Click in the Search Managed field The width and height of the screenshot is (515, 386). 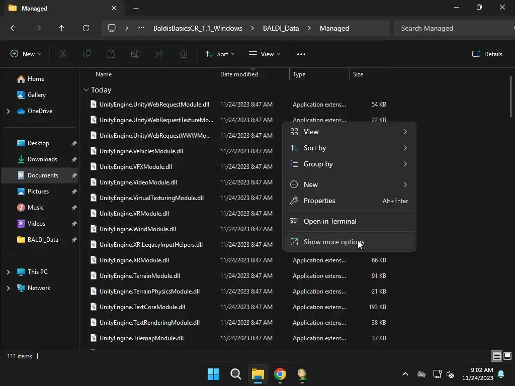click(x=453, y=28)
